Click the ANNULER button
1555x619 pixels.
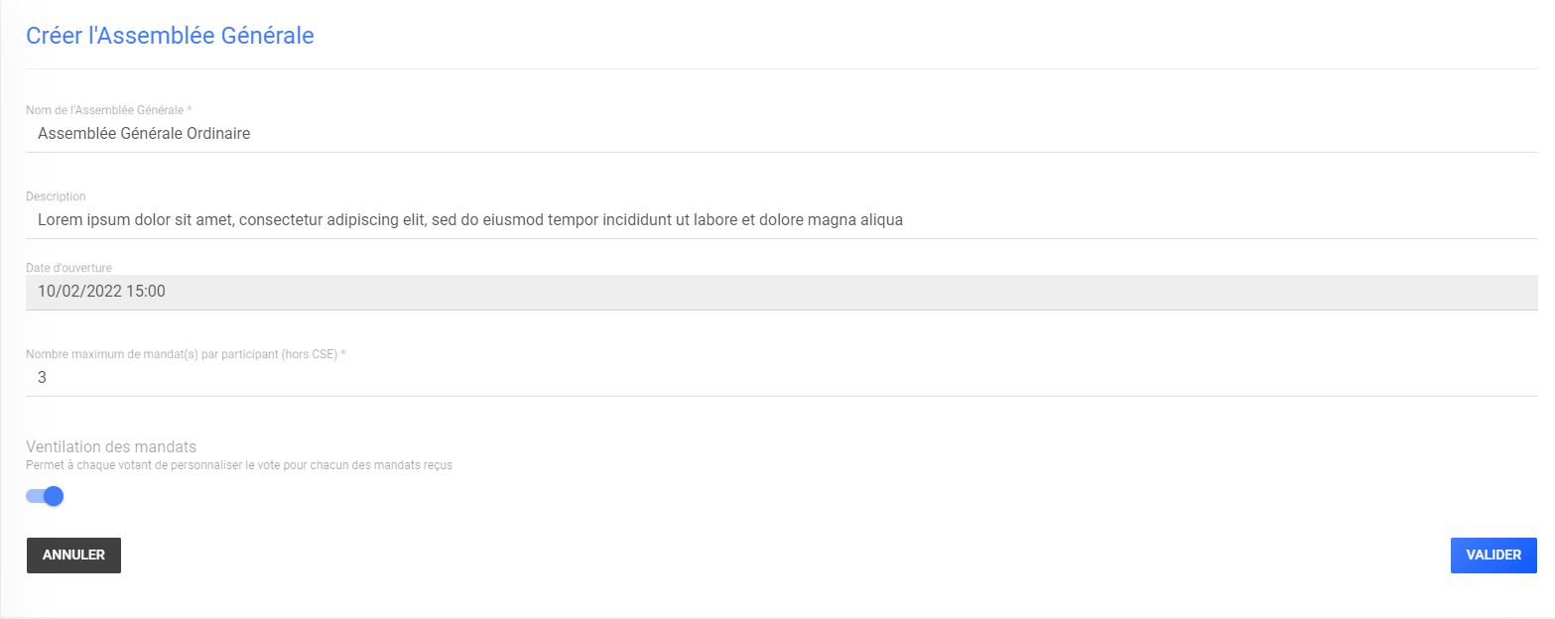73,556
